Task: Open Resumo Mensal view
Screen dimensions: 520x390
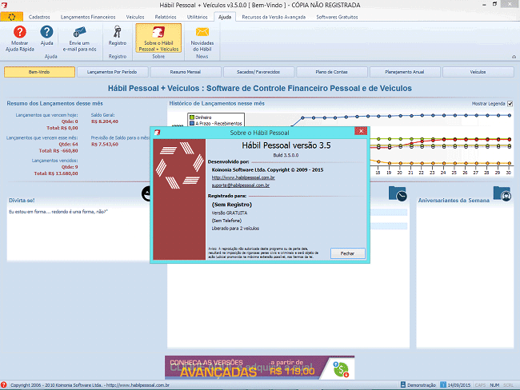Action: click(x=186, y=72)
